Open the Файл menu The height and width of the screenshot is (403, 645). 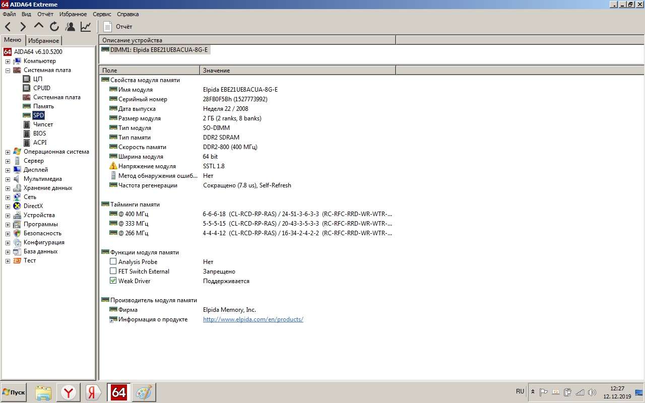pyautogui.click(x=9, y=14)
